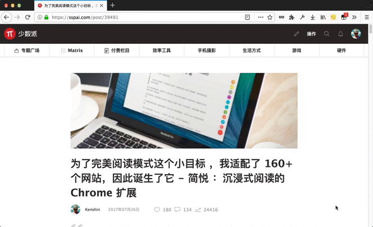Click the pencil write-article icon in header
This screenshot has width=373, height=227.
[297, 34]
